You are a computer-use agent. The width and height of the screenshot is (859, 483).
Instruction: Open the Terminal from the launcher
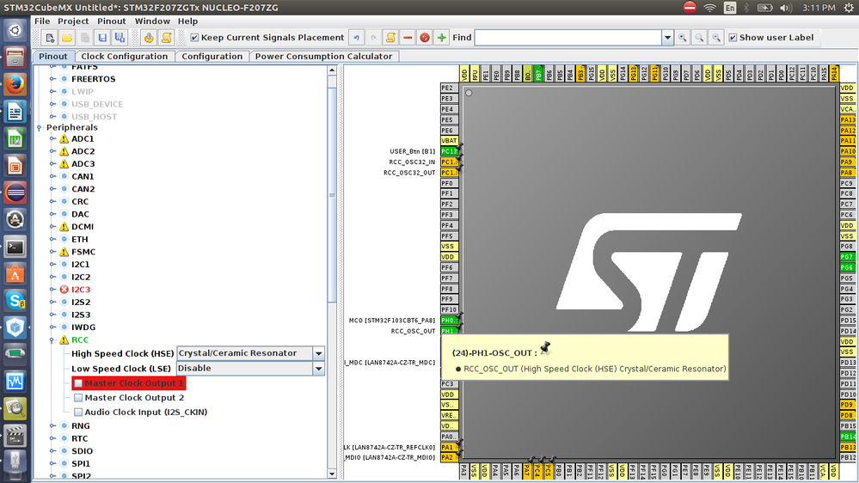click(x=15, y=247)
